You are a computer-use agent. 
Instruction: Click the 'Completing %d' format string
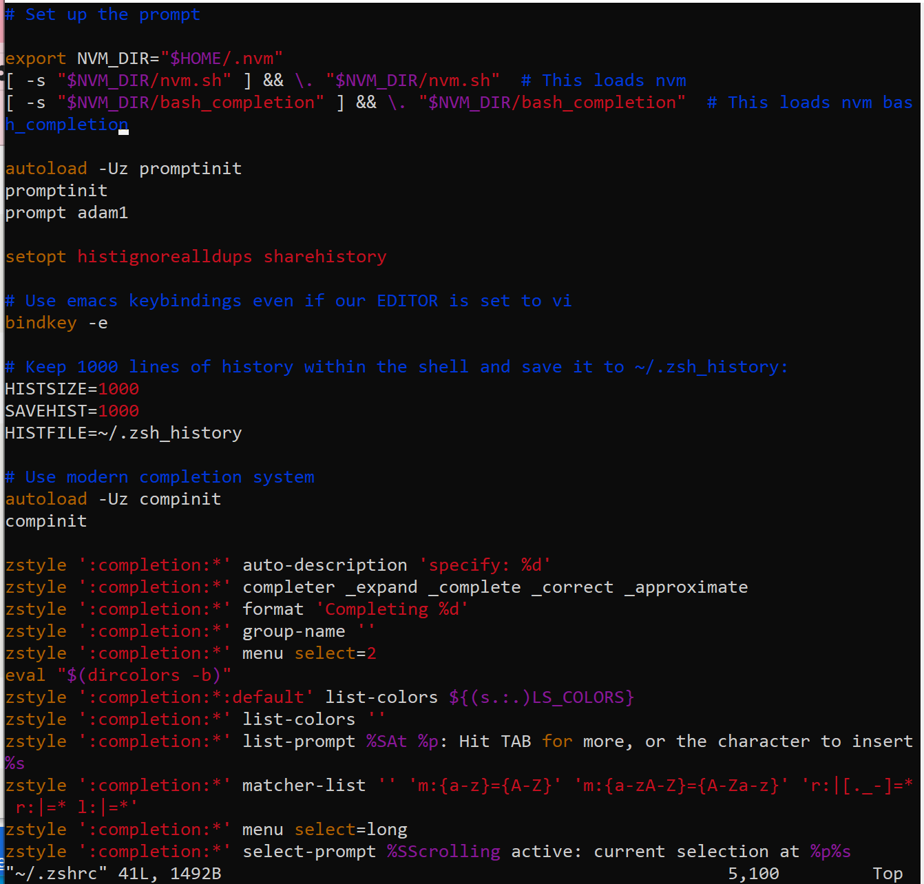[392, 609]
